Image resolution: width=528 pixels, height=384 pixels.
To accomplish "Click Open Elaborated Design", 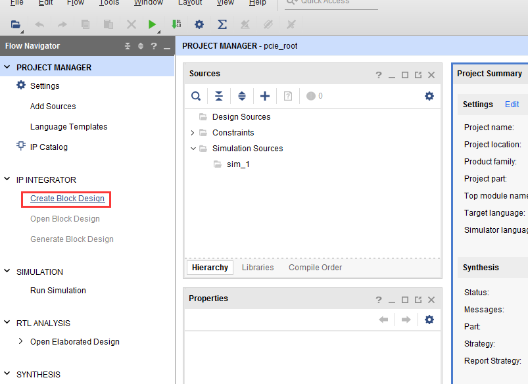I will tap(75, 341).
